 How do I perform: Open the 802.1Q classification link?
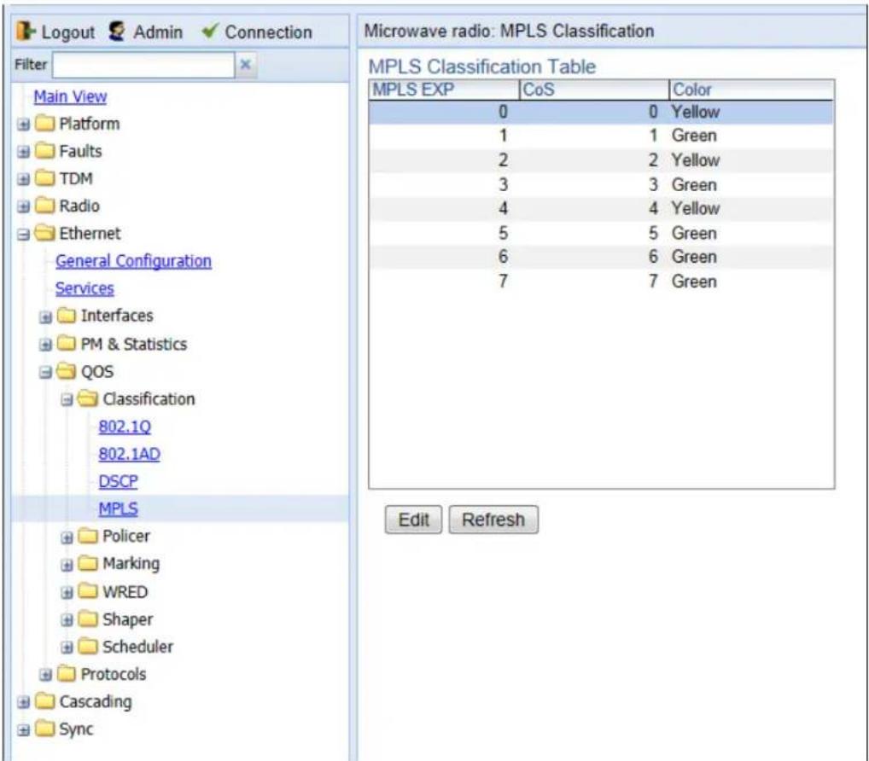(x=125, y=427)
